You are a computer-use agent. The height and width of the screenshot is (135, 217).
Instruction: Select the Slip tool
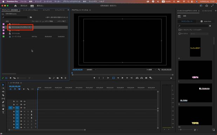[3, 99]
